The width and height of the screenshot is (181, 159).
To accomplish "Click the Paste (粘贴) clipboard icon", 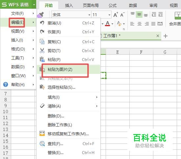I will (x=42, y=59).
